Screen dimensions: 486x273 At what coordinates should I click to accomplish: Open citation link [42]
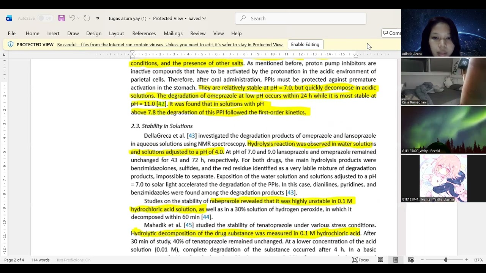161,104
